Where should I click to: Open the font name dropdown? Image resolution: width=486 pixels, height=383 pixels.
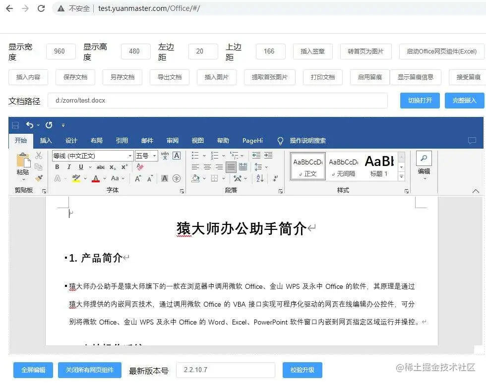pyautogui.click(x=130, y=156)
